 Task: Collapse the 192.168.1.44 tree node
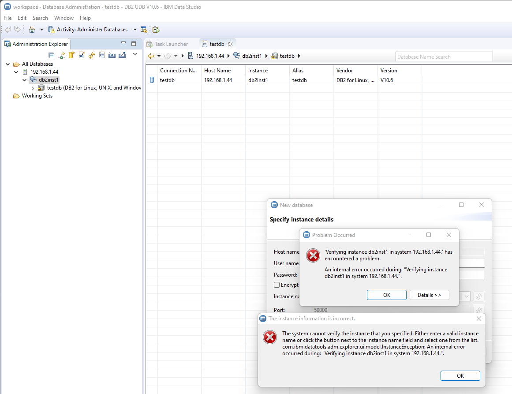[x=16, y=72]
